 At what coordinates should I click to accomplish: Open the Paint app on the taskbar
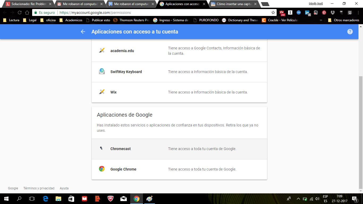coord(150,199)
